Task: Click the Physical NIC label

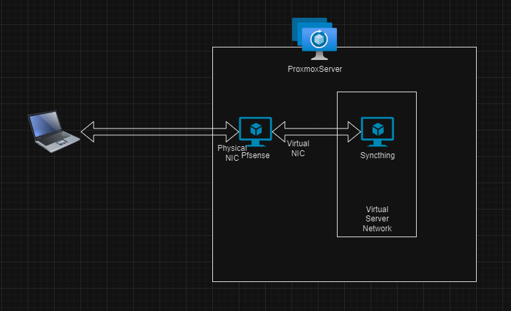Action: click(232, 153)
